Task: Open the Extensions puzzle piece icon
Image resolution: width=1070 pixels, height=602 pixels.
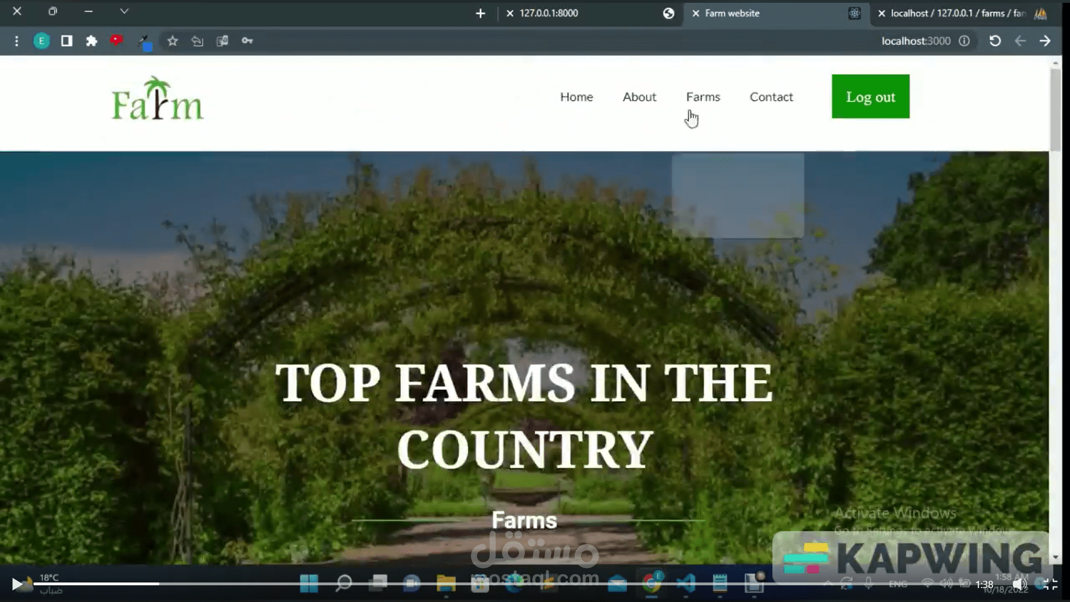Action: point(91,41)
